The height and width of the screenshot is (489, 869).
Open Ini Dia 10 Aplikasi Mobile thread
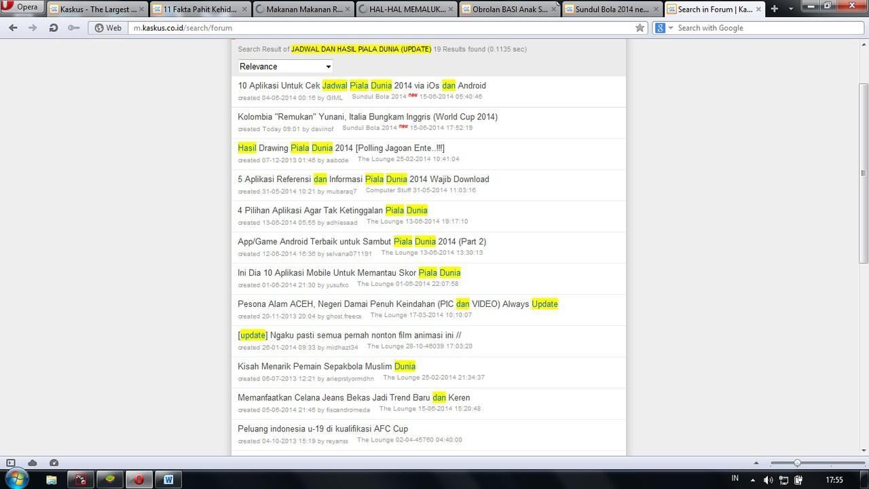[x=349, y=273]
